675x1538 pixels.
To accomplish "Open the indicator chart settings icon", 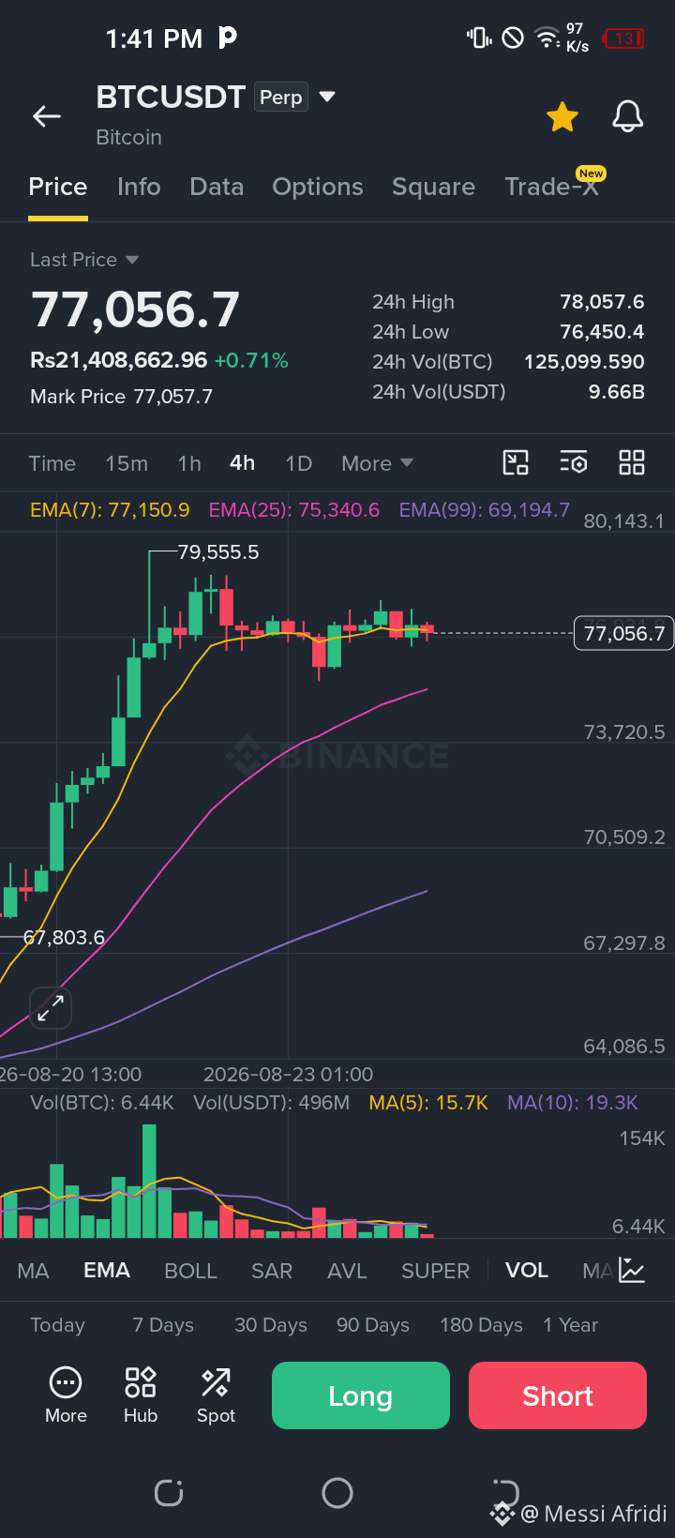I will [x=632, y=1271].
